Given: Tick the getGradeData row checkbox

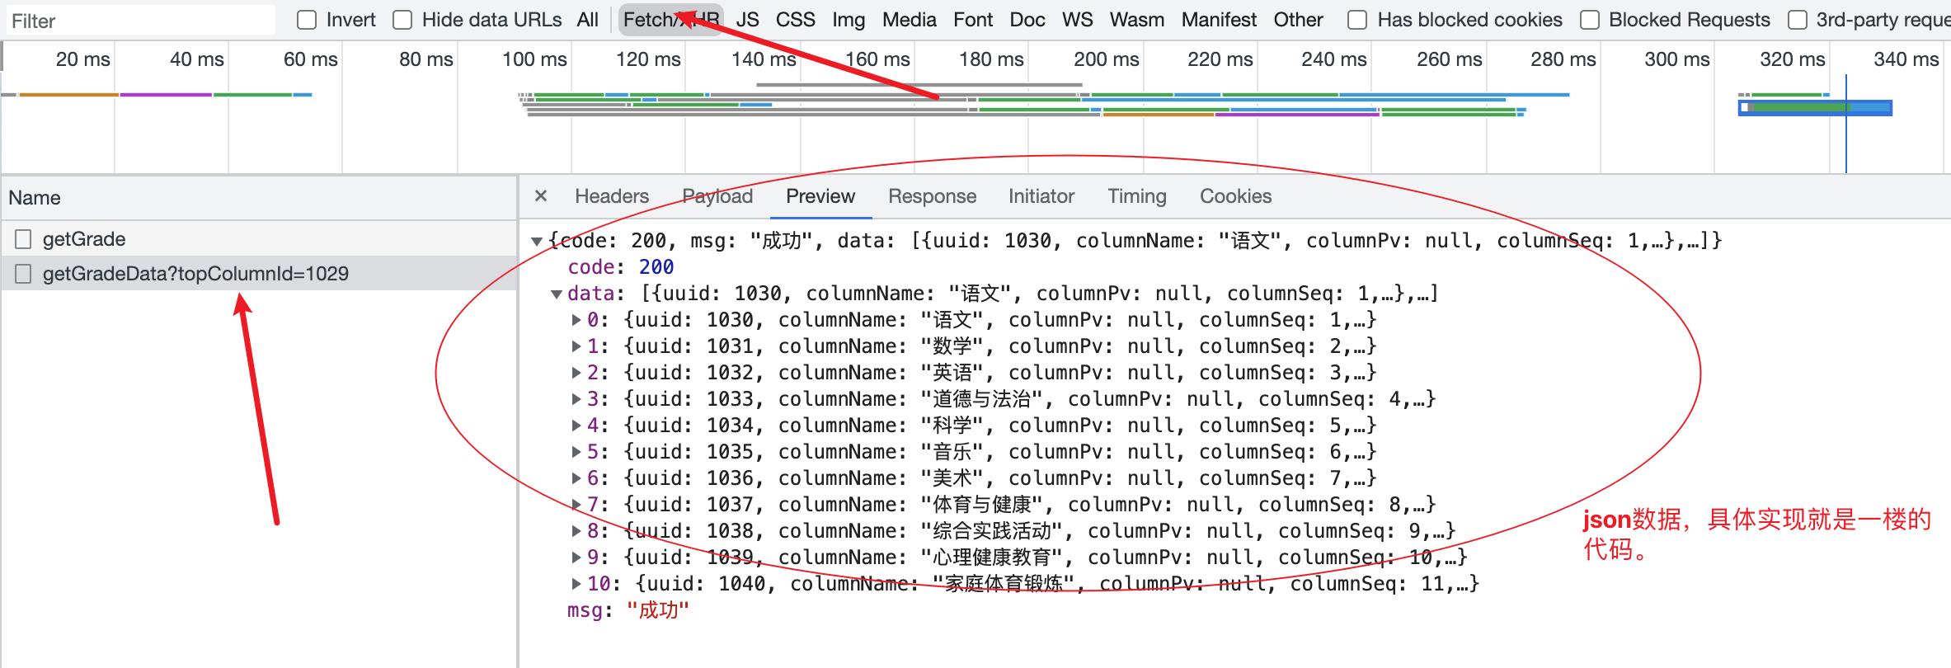Looking at the screenshot, I should (23, 274).
